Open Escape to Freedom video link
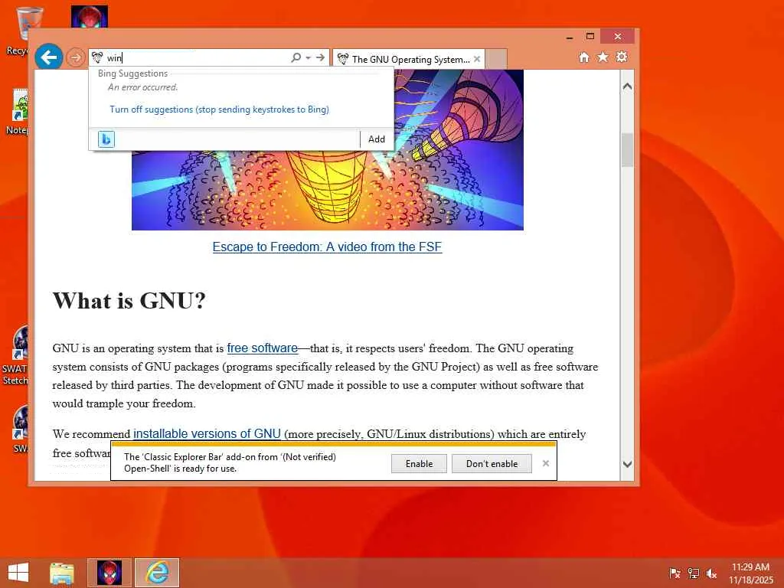 point(328,247)
